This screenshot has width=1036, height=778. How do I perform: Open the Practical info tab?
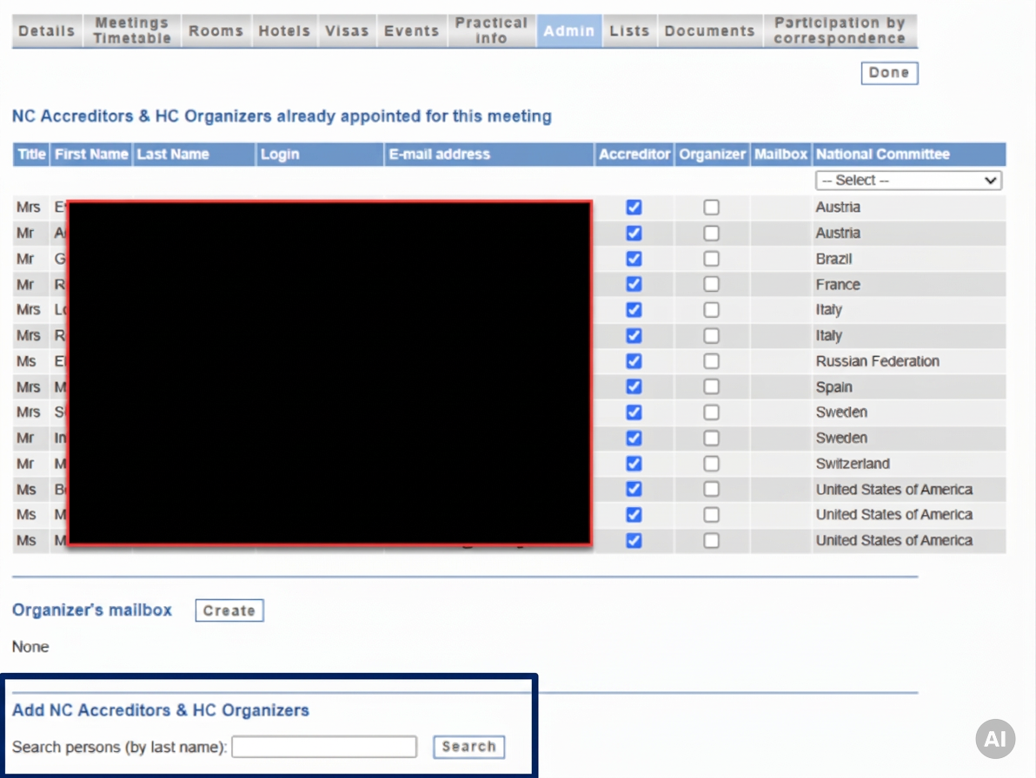click(x=492, y=31)
